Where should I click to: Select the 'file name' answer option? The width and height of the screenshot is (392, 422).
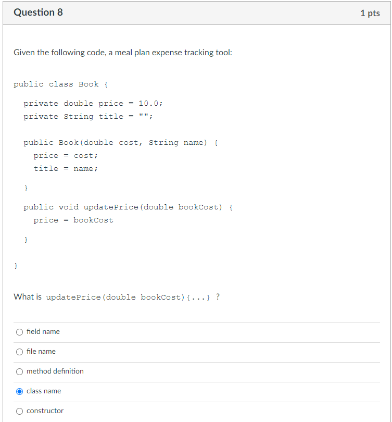click(x=19, y=352)
